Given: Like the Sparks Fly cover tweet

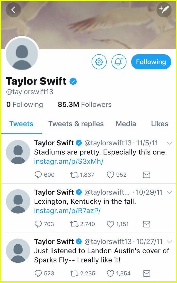Looking at the screenshot, I should [110, 274].
